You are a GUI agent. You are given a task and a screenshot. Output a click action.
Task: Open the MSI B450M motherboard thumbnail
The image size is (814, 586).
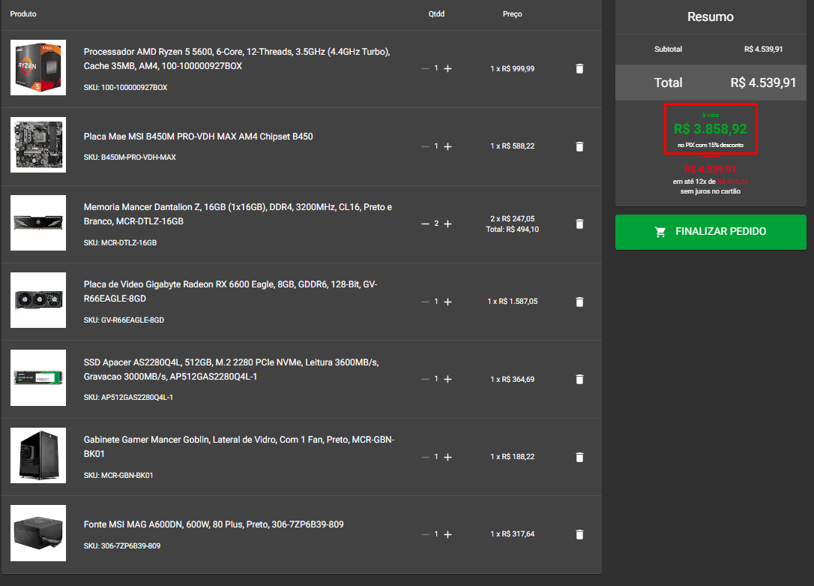coord(38,145)
